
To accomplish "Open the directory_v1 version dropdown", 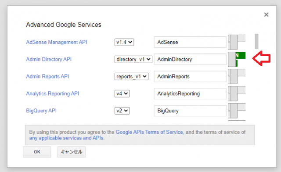I will click(x=133, y=59).
